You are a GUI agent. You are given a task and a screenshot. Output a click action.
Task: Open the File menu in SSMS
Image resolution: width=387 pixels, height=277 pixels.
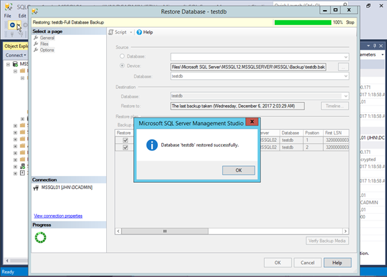point(7,15)
